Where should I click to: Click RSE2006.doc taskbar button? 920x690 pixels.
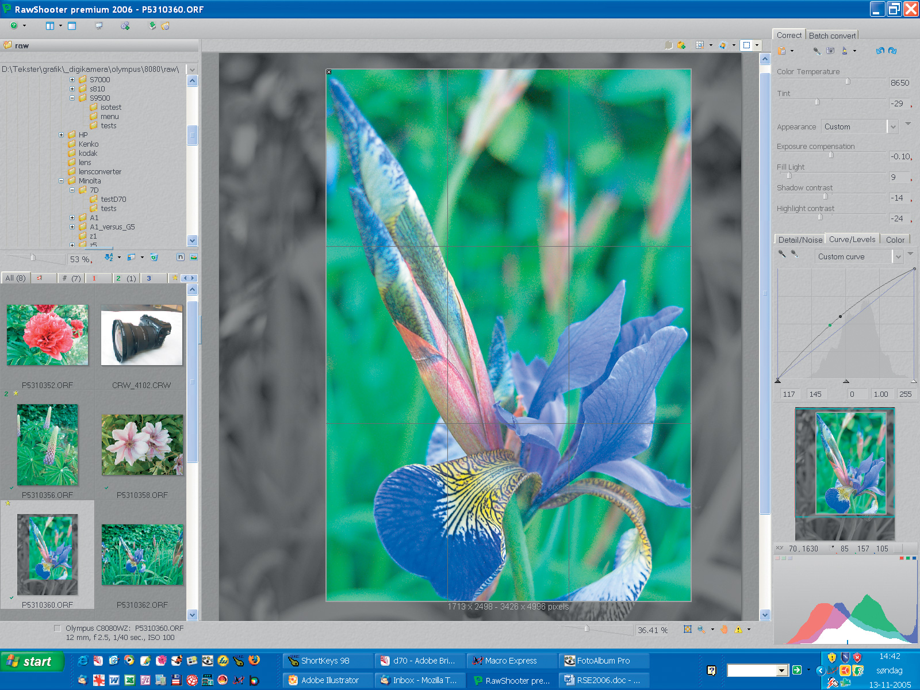pos(604,680)
